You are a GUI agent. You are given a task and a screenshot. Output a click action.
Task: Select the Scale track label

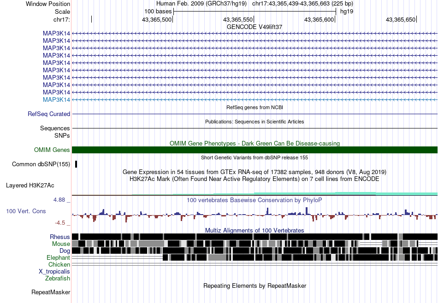[x=62, y=12]
